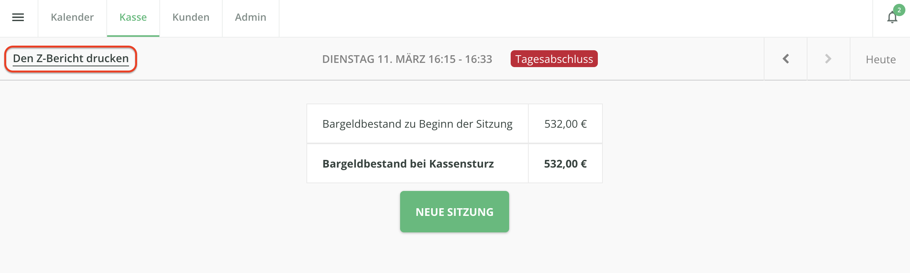
Task: Switch to the Kalender tab
Action: tap(72, 18)
